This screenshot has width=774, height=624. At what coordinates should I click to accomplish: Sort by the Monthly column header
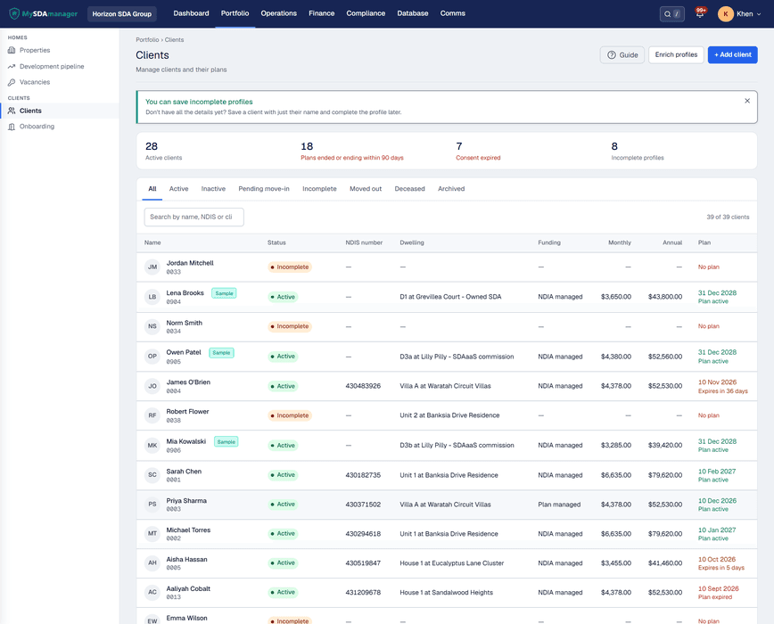[620, 242]
